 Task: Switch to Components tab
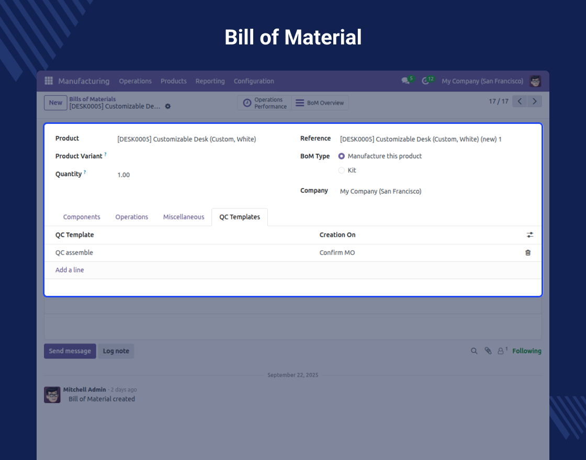(82, 217)
